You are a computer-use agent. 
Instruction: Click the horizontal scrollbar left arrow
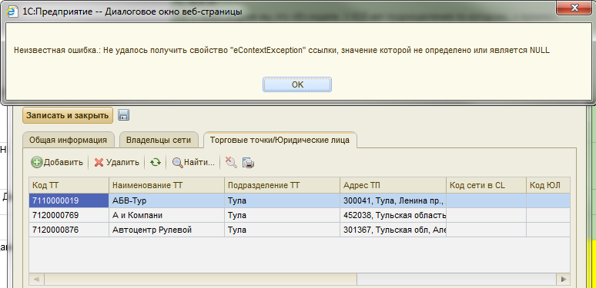point(36,280)
